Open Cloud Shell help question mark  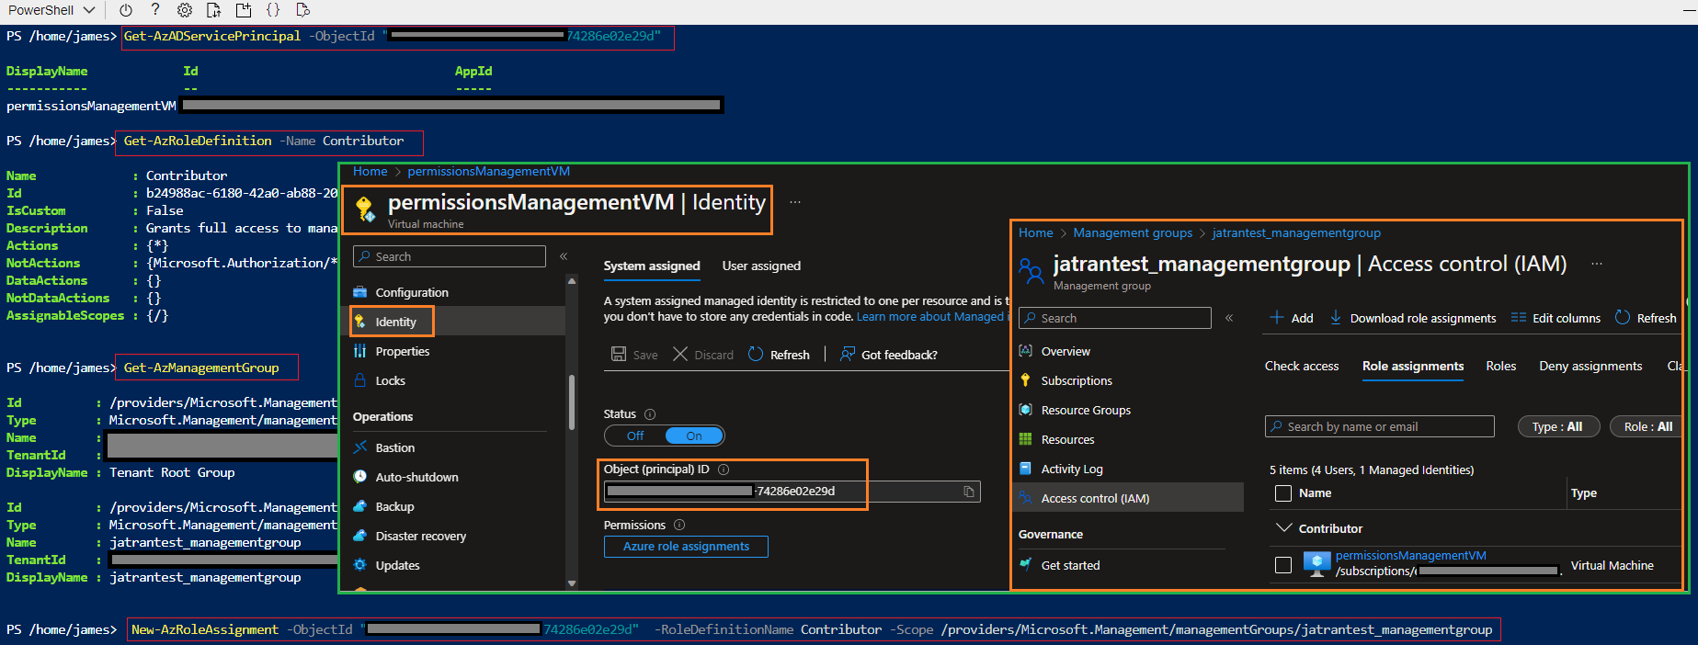click(x=155, y=10)
